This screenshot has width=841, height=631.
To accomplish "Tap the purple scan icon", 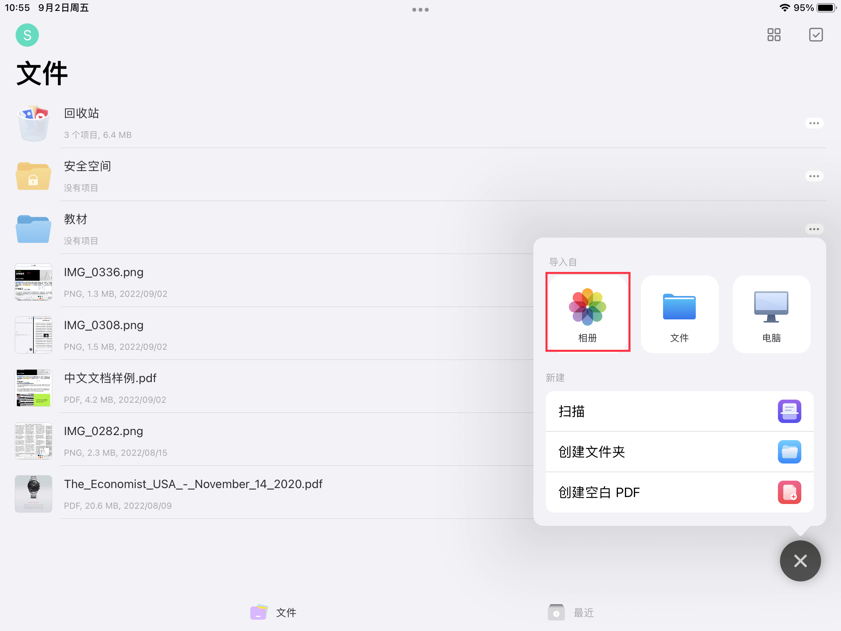I will click(789, 411).
